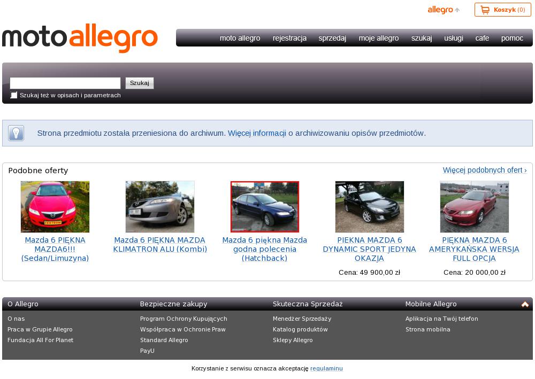Viewport: 535px width, 379px height.
Task: Open the pink Mazda 6 sedan thumbnail
Action: [x=55, y=207]
